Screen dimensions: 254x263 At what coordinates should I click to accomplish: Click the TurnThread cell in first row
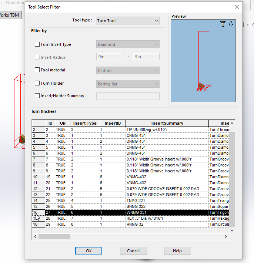(219, 129)
